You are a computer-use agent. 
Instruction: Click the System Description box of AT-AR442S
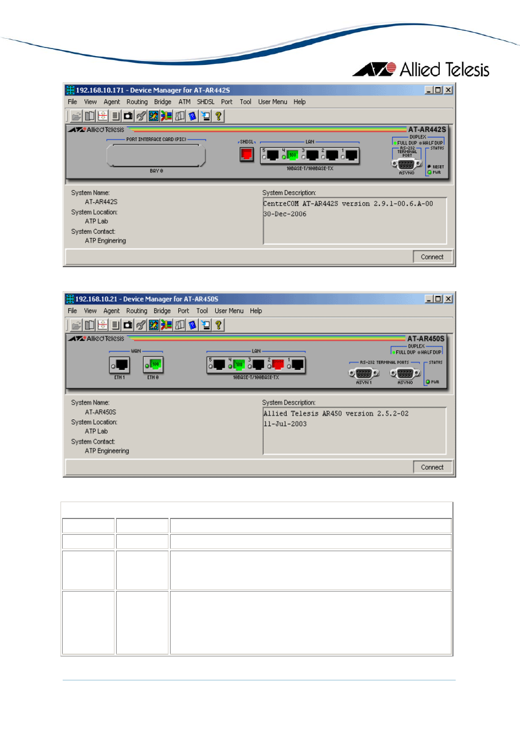[x=355, y=221]
